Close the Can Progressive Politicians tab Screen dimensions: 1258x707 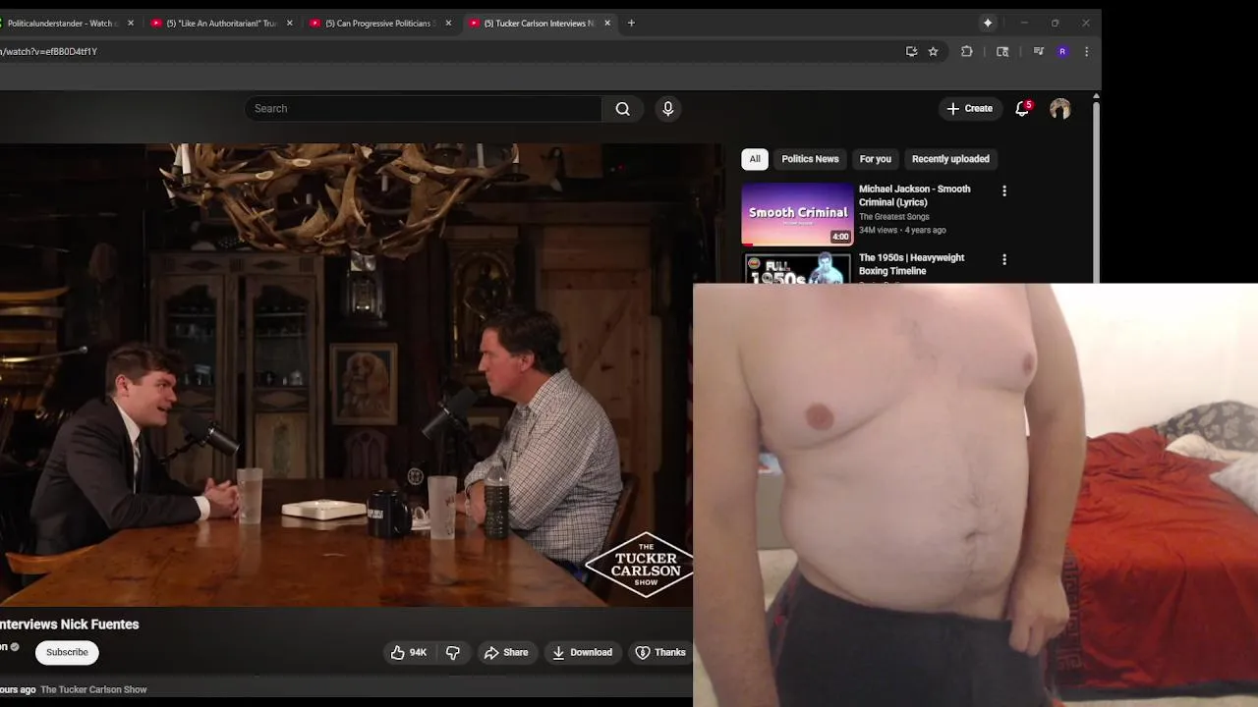click(x=448, y=23)
